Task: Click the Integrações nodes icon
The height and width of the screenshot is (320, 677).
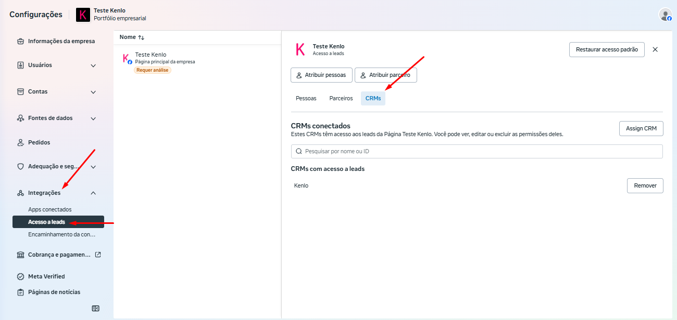Action: click(x=20, y=193)
